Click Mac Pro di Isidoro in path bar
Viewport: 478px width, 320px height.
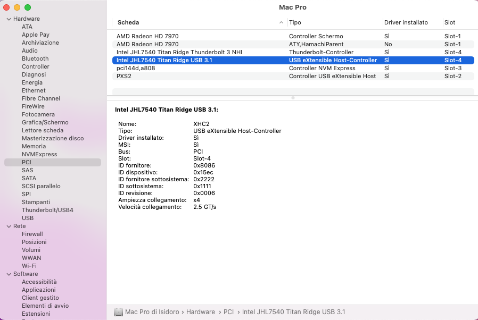click(152, 312)
